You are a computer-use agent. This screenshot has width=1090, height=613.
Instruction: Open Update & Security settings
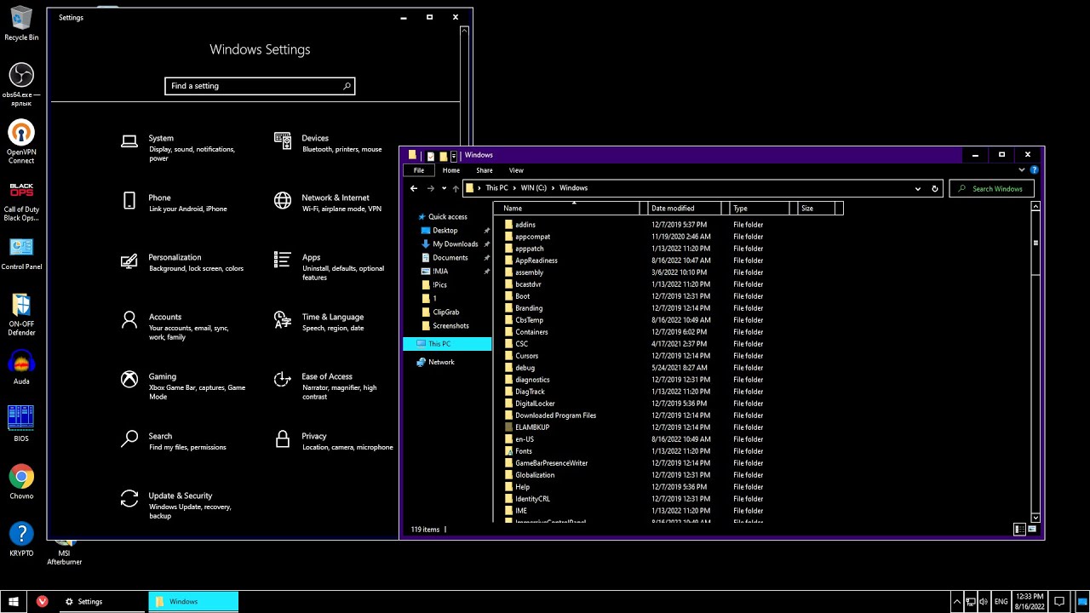[129, 500]
